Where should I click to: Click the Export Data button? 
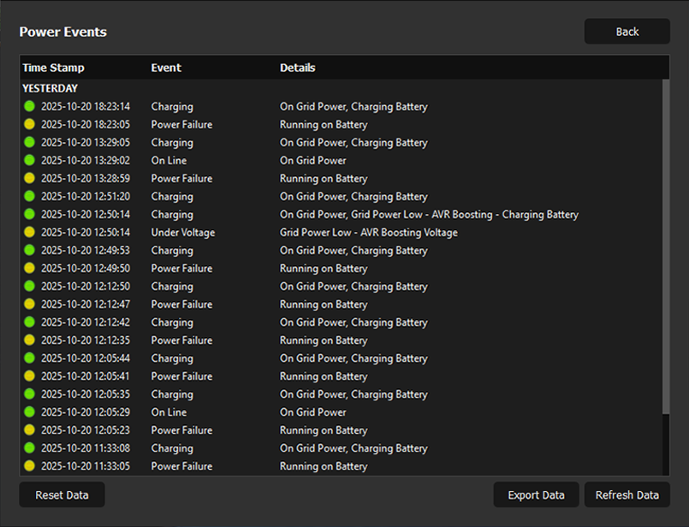tap(536, 494)
